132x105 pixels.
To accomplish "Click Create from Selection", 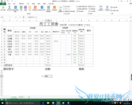I will click(69, 11).
